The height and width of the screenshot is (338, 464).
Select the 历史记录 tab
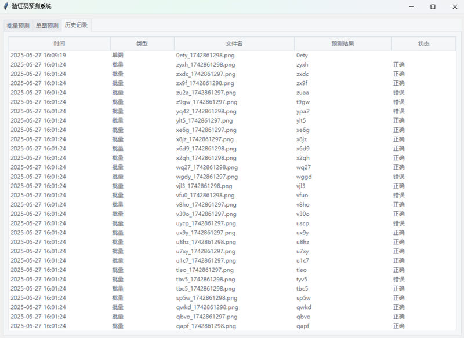click(77, 25)
